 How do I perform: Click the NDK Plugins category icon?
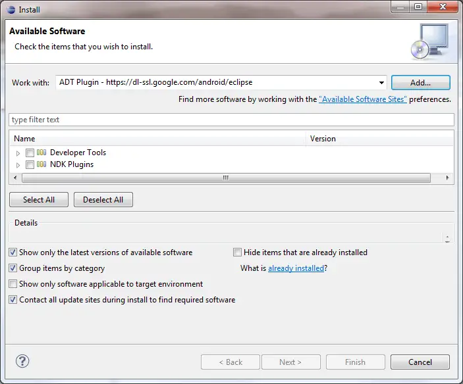[x=41, y=164]
